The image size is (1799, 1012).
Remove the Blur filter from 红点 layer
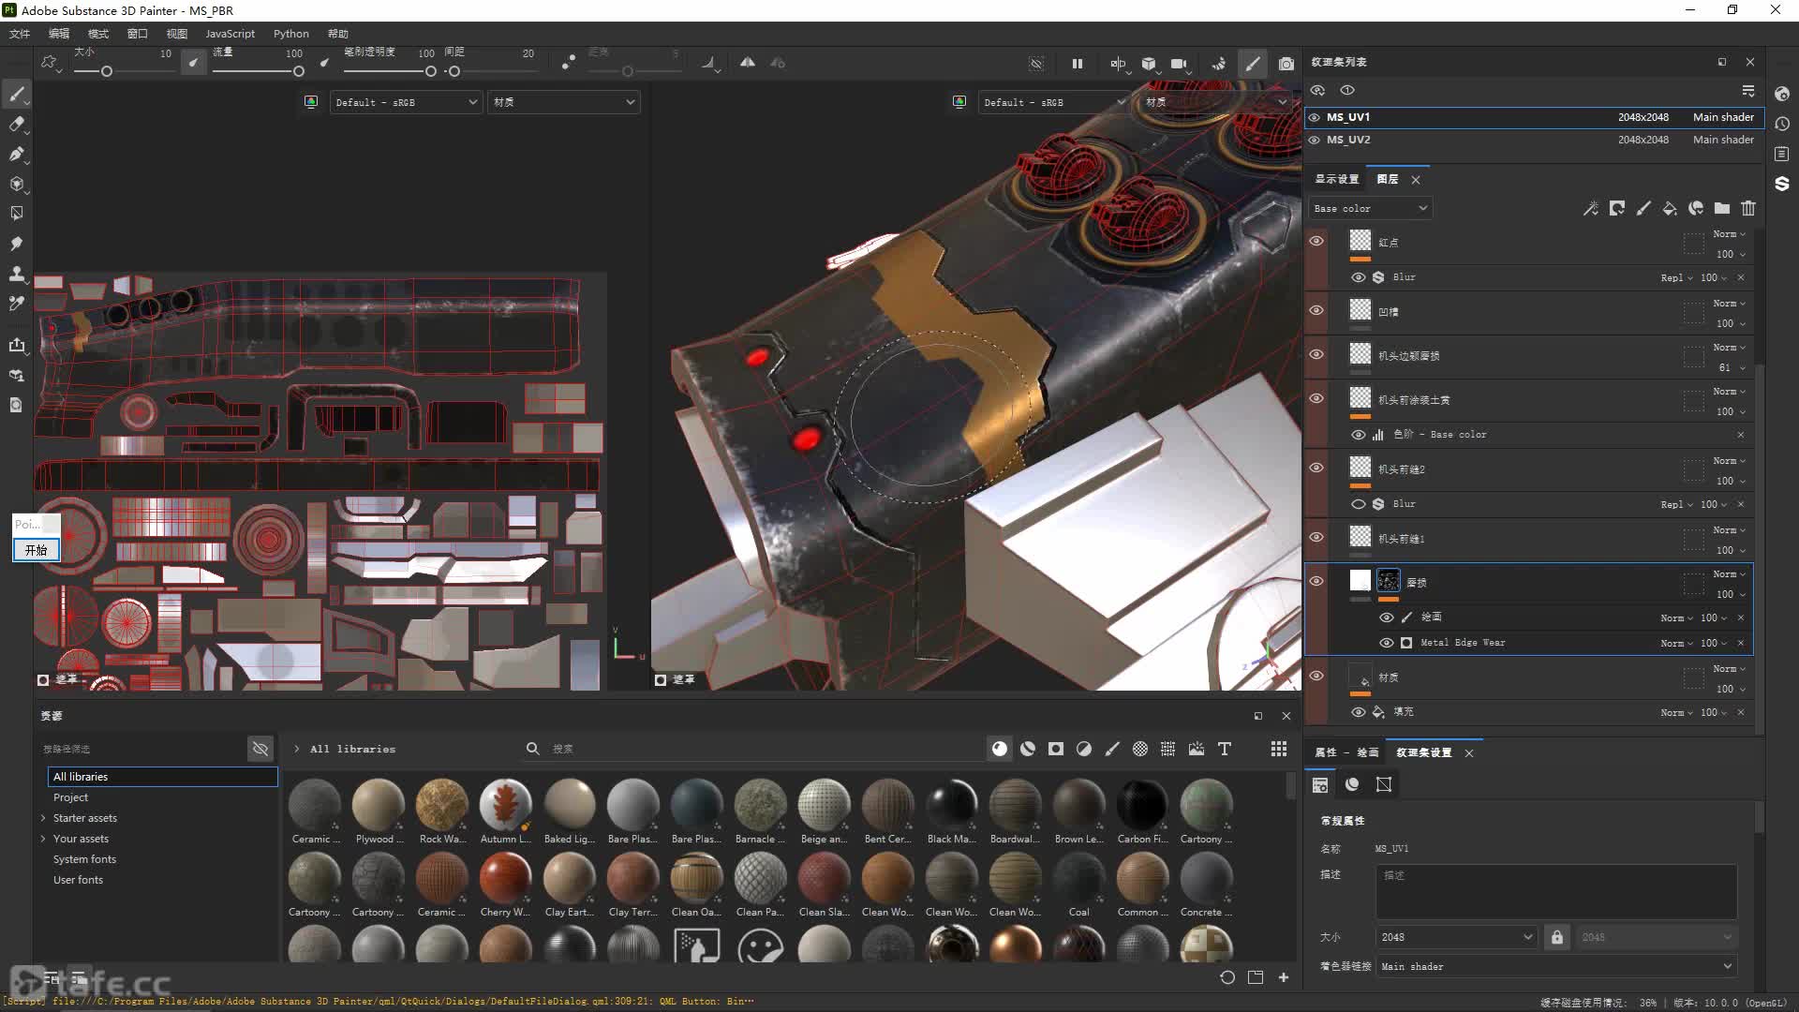1741,277
